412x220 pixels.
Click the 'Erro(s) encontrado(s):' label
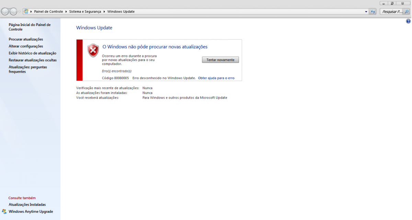point(117,71)
